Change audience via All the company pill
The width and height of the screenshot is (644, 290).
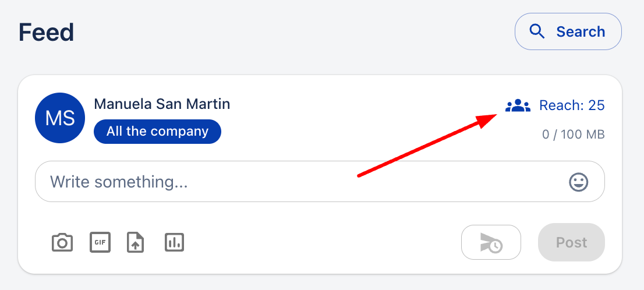157,132
